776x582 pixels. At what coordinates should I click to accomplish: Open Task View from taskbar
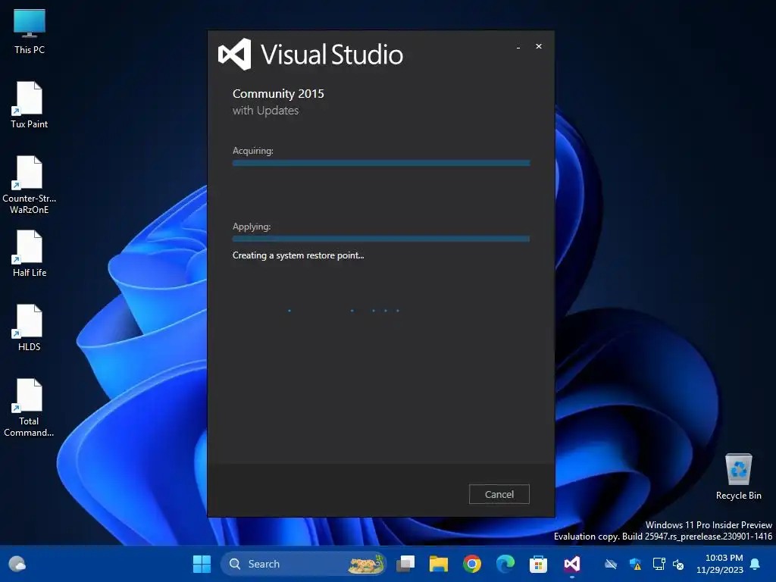click(x=406, y=564)
